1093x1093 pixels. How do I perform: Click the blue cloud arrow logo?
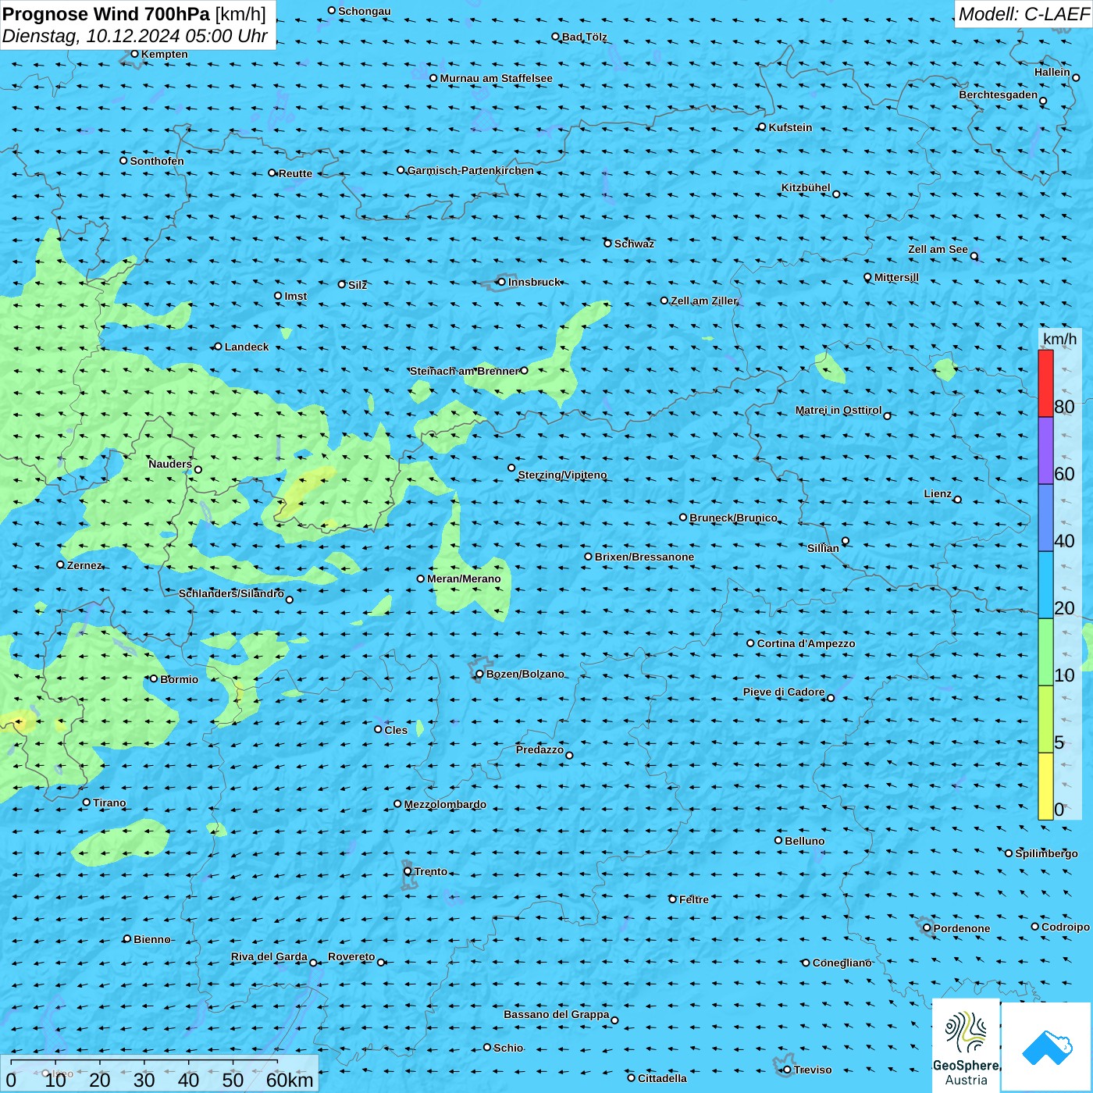coord(1046,1047)
